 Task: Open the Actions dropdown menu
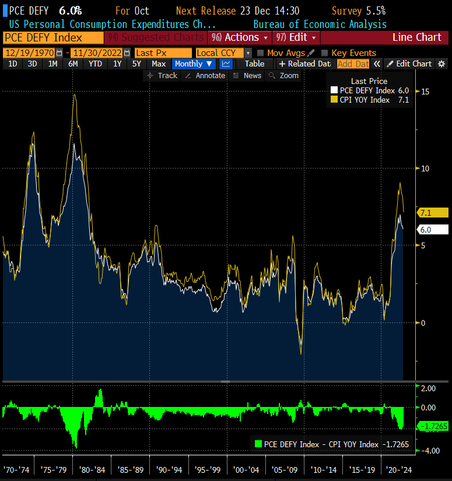pyautogui.click(x=240, y=37)
